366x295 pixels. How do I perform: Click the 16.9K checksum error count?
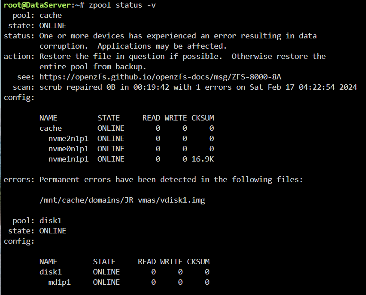click(x=203, y=159)
